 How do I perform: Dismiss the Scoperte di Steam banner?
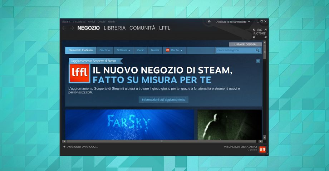(x=258, y=61)
